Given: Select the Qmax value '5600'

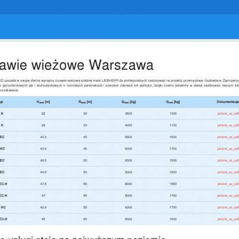Looking at the screenshot, I should [x=129, y=137].
